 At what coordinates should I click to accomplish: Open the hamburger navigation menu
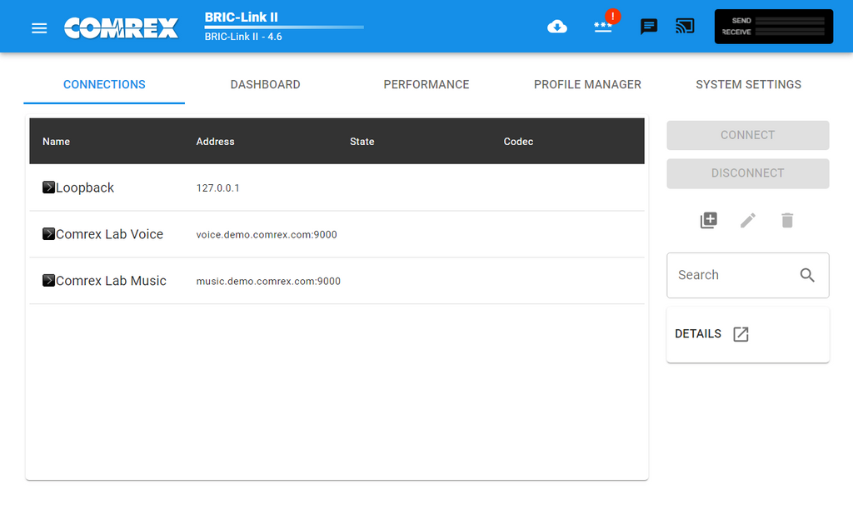(39, 27)
